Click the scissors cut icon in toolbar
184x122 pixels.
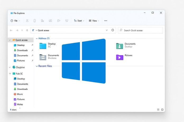click(x=27, y=21)
